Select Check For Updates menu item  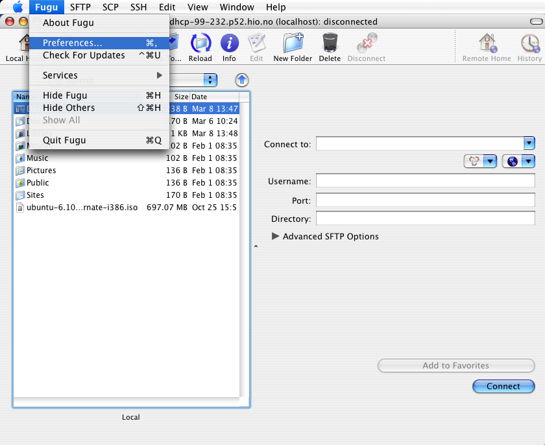(99, 55)
